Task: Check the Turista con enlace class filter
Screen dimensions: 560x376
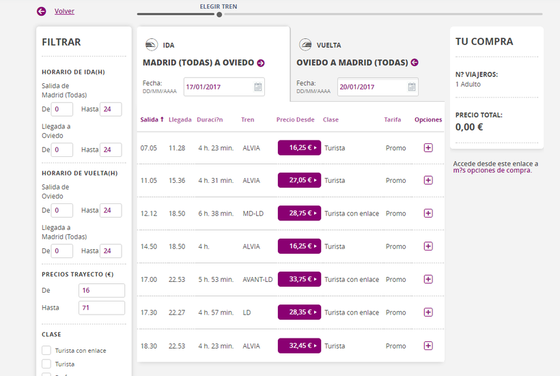Action: coord(46,350)
